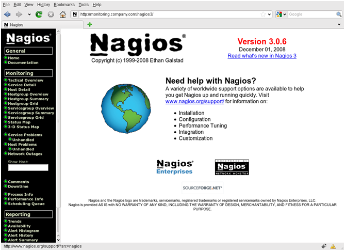Open Hostgroup Grid
Viewport: 345px width, 251px height.
click(x=23, y=104)
